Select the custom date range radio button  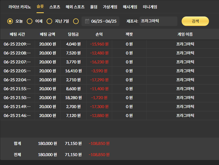pyautogui.click(x=76, y=21)
